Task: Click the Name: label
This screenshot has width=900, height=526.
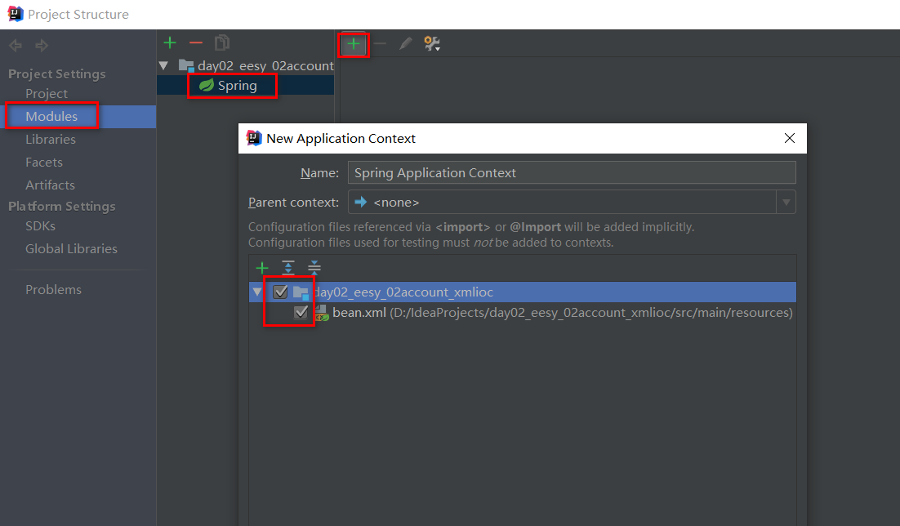Action: [x=319, y=173]
